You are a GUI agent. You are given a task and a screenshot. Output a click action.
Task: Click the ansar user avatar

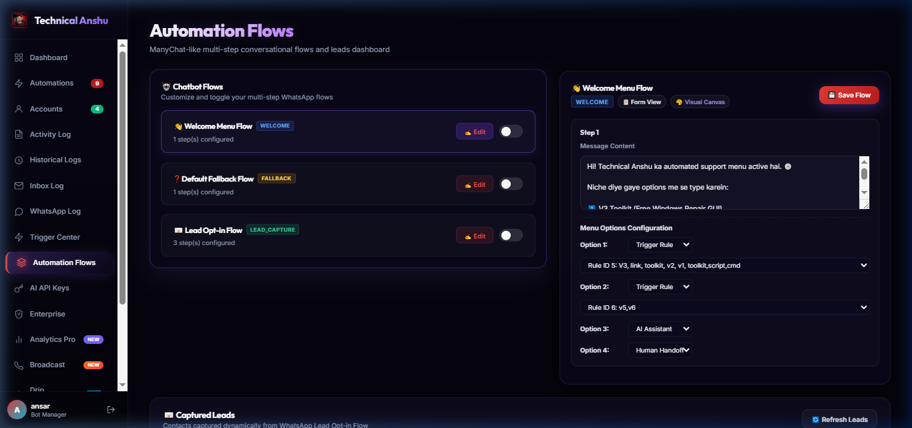(17, 409)
